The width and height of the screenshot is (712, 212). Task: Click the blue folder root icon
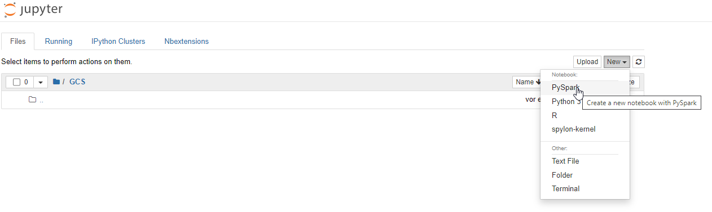[x=56, y=82]
